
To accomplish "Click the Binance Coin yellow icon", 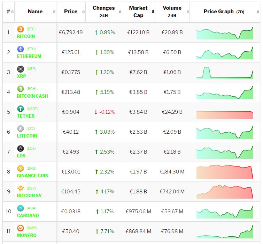I will coord(20,168).
